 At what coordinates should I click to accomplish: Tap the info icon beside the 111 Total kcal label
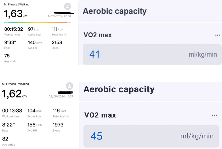[x=66, y=35]
